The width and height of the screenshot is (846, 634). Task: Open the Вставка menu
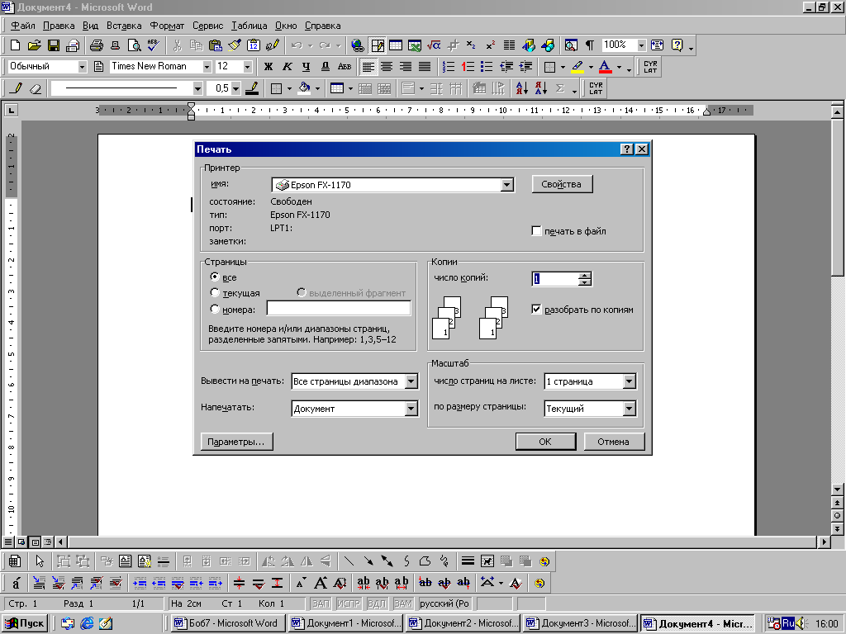pos(124,26)
